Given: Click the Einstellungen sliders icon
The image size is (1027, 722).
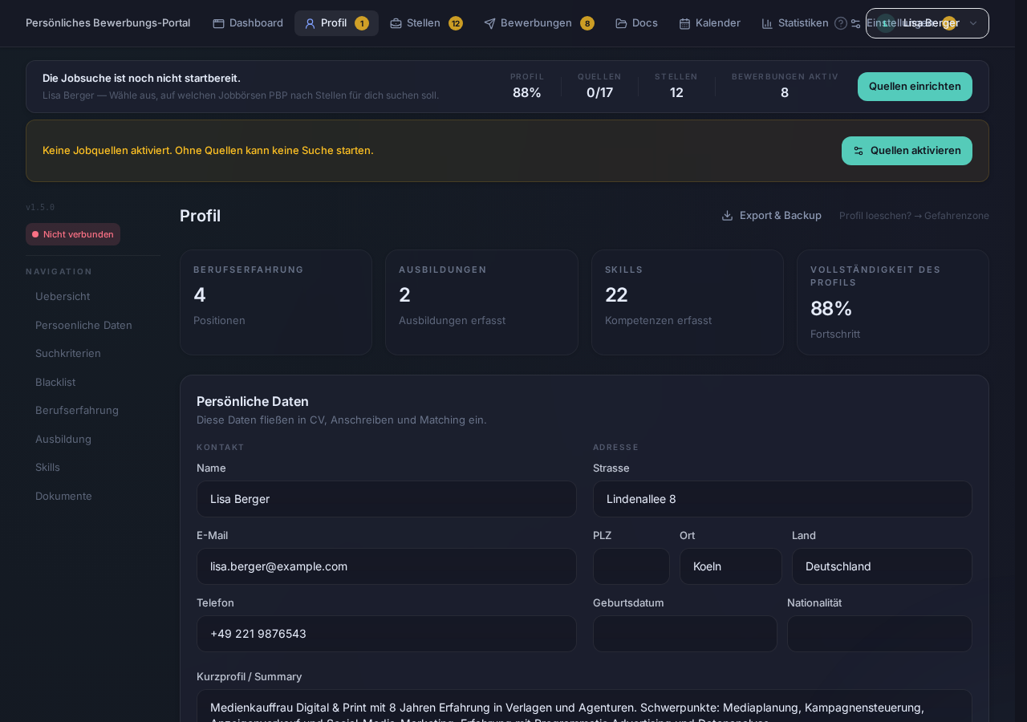Looking at the screenshot, I should click(856, 23).
